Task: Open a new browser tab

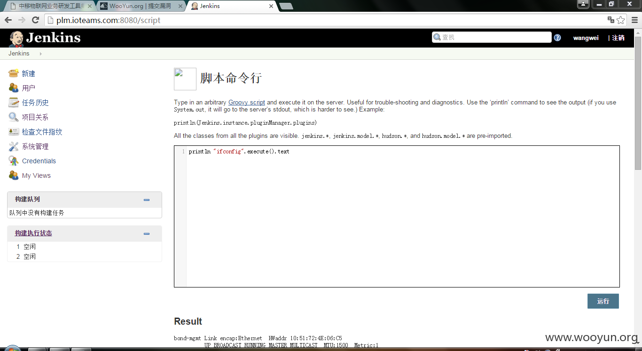Action: 286,6
